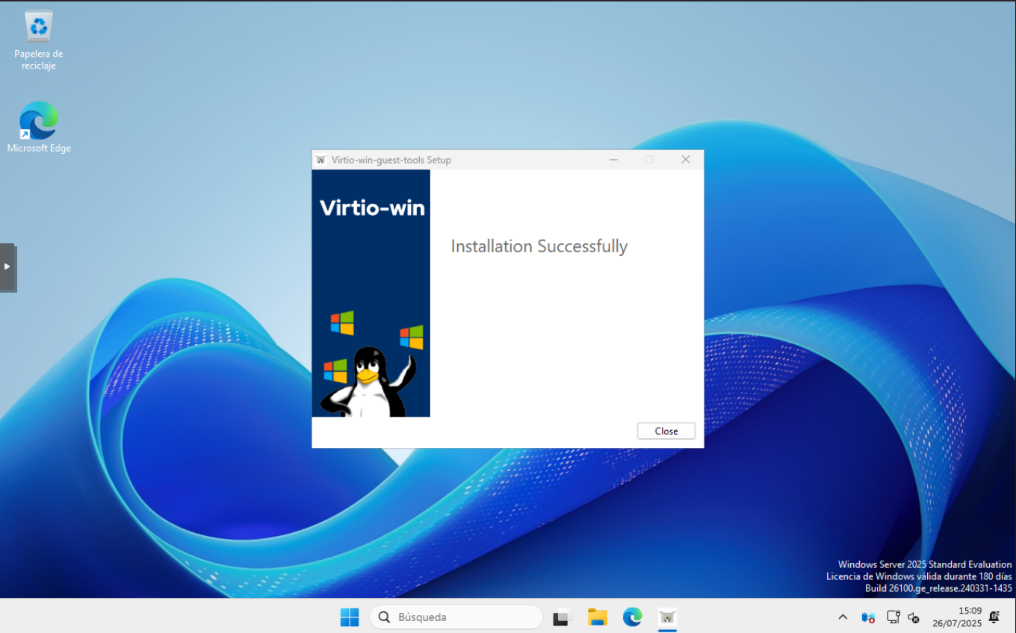Open the clock and date flyout
Image resolution: width=1016 pixels, height=633 pixels.
tap(956, 617)
